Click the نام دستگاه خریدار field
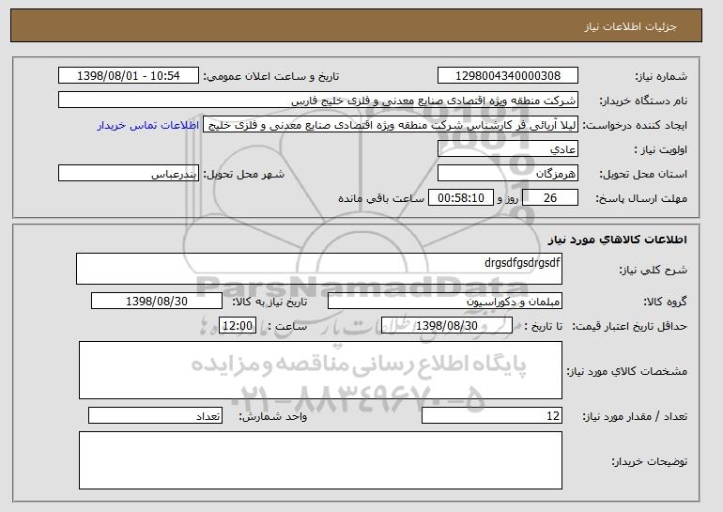 [x=318, y=101]
